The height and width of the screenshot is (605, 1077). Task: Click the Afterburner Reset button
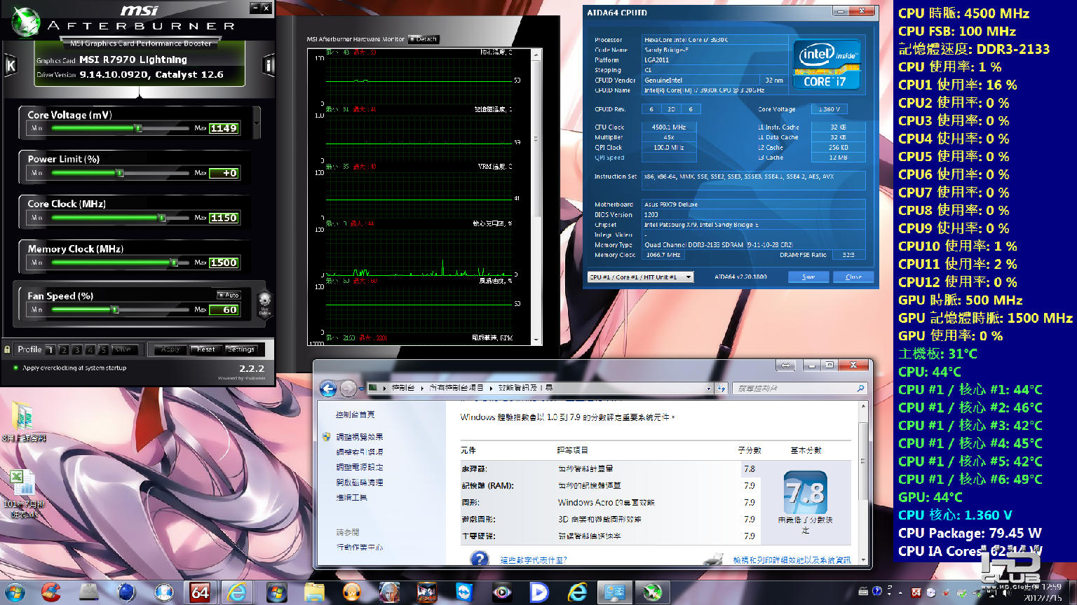[206, 349]
